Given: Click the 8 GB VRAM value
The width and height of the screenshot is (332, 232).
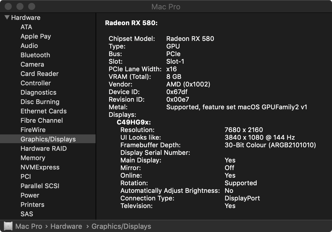Looking at the screenshot, I should [x=174, y=77].
